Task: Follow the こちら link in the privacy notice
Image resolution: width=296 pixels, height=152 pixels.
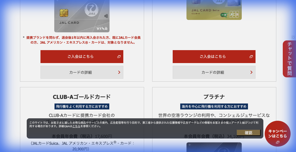Action: pyautogui.click(x=76, y=126)
